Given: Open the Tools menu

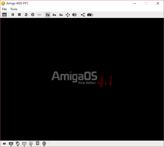Looking at the screenshot, I should click(14, 9).
